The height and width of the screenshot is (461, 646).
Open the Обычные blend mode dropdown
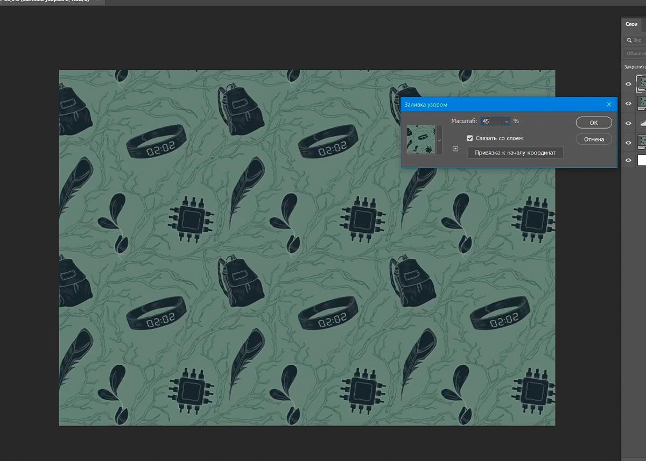[x=635, y=54]
